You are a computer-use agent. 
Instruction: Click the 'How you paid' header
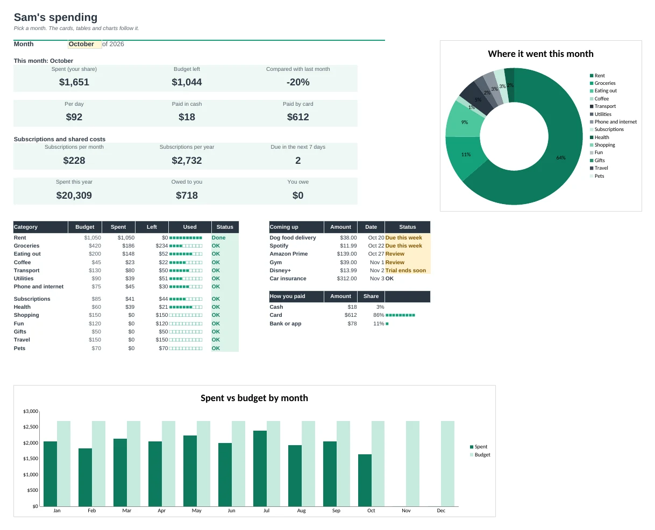[x=296, y=296]
